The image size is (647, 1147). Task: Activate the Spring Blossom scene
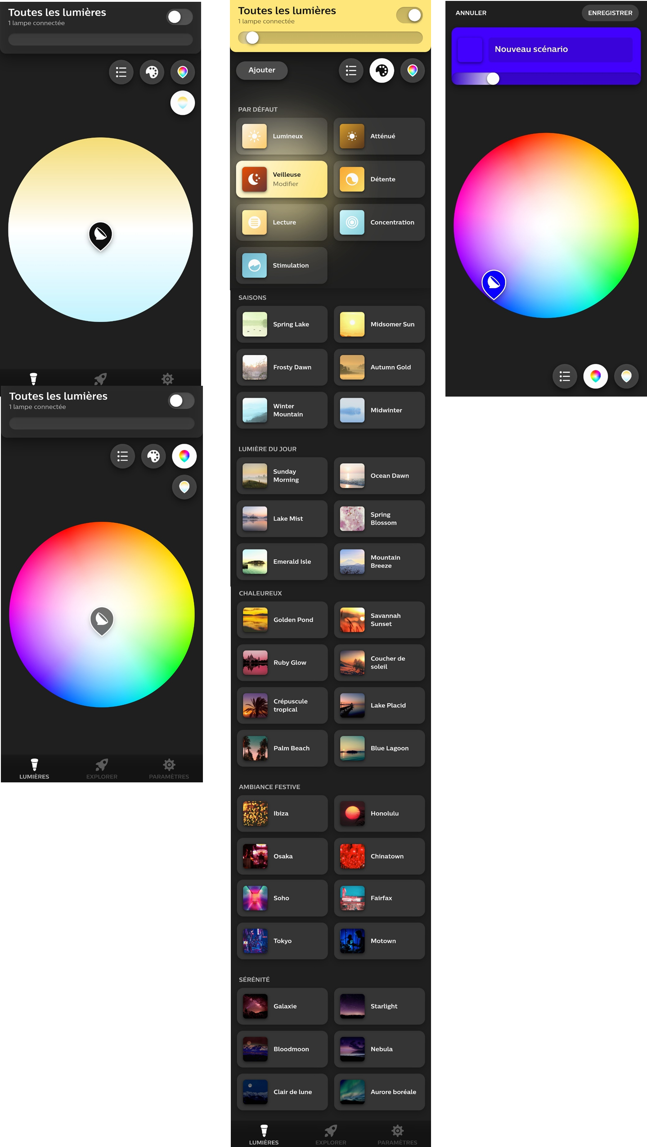pyautogui.click(x=379, y=519)
